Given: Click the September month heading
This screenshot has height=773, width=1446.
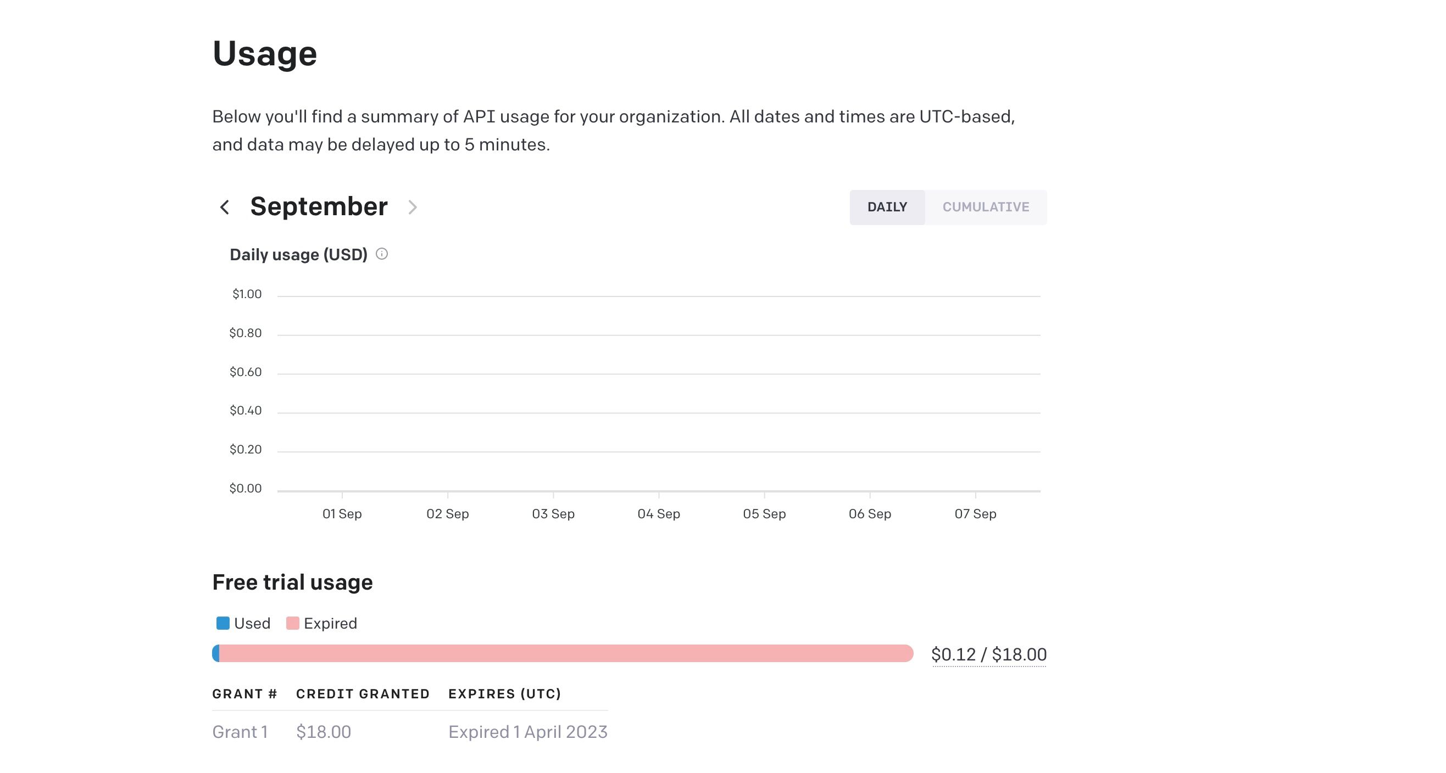Looking at the screenshot, I should [x=318, y=206].
